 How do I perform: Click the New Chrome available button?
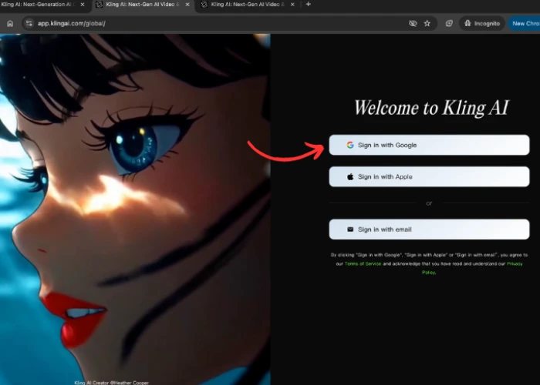[x=525, y=23]
